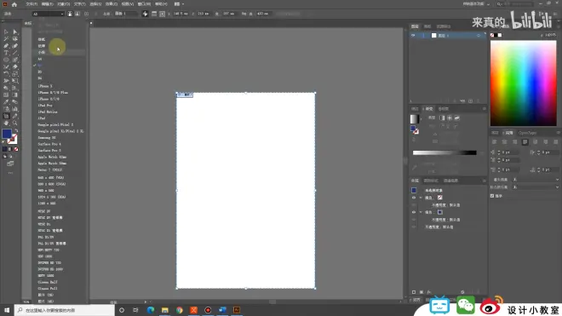
Task: Click the new artboard icon in control bar
Action: (x=86, y=14)
